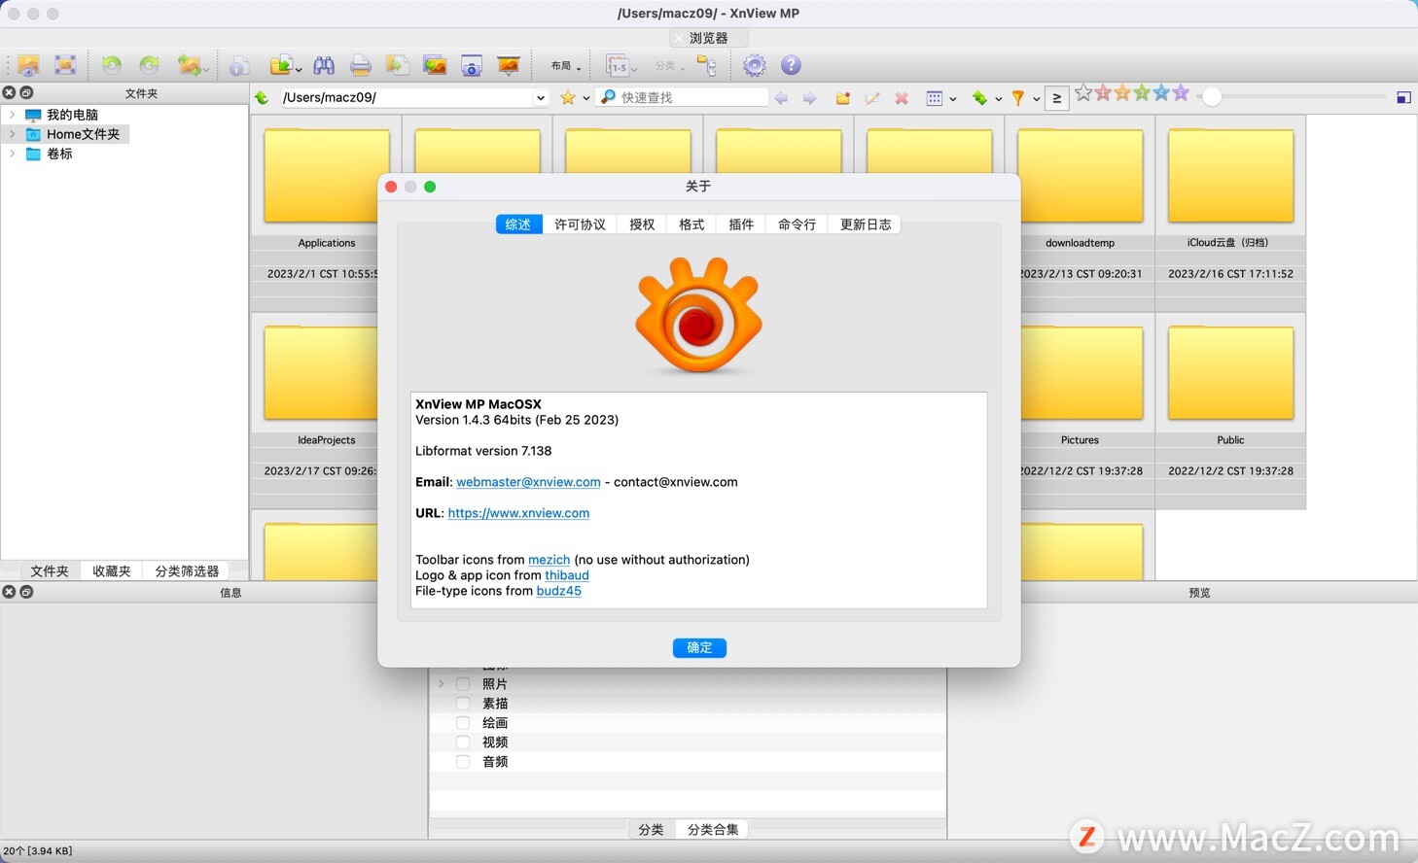The width and height of the screenshot is (1418, 863).
Task: Click the file properties info icon
Action: (239, 65)
